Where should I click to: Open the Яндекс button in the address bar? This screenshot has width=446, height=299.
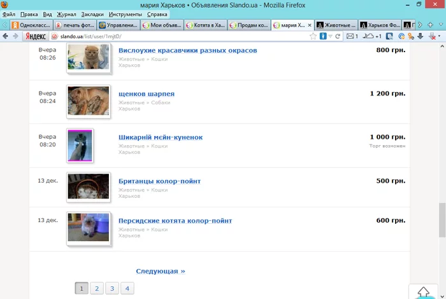[x=36, y=36]
